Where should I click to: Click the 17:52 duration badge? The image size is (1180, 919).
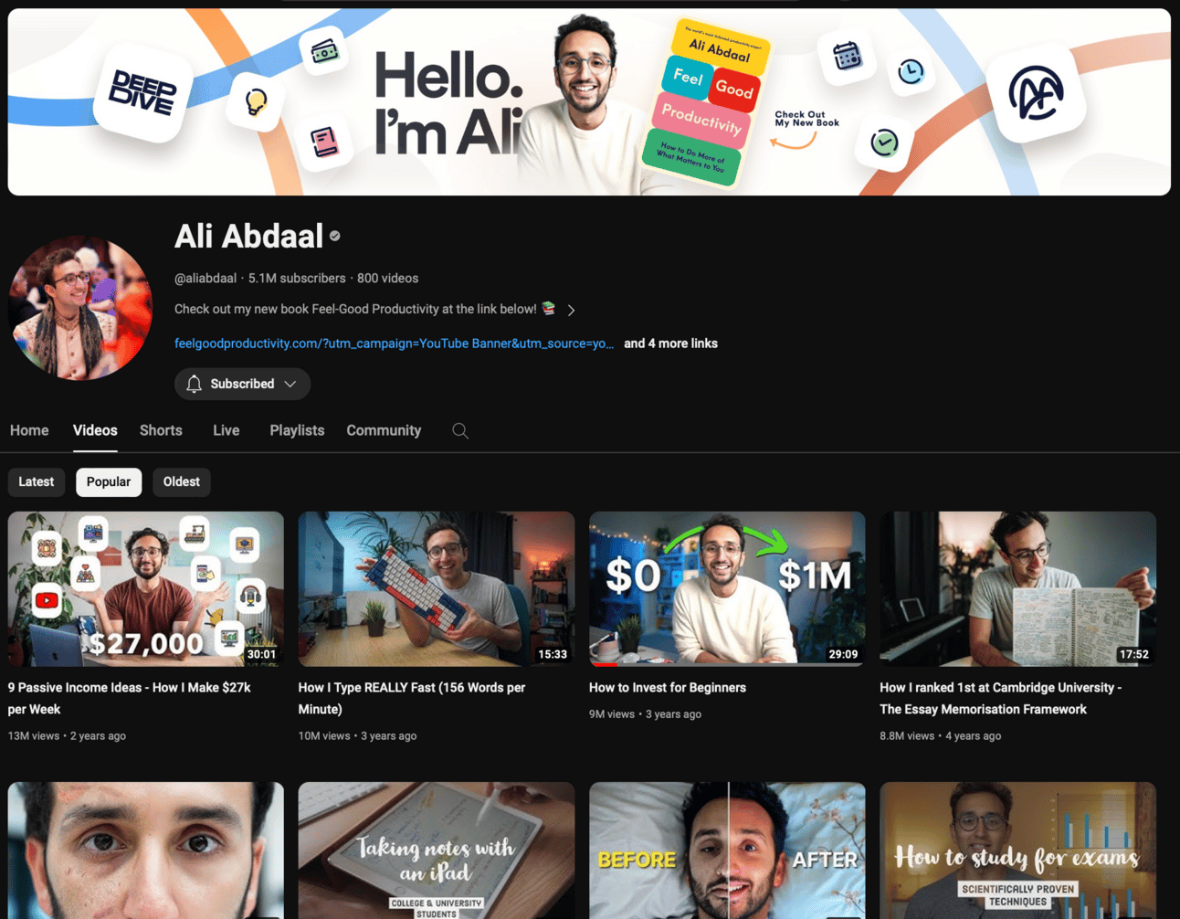pyautogui.click(x=1134, y=654)
